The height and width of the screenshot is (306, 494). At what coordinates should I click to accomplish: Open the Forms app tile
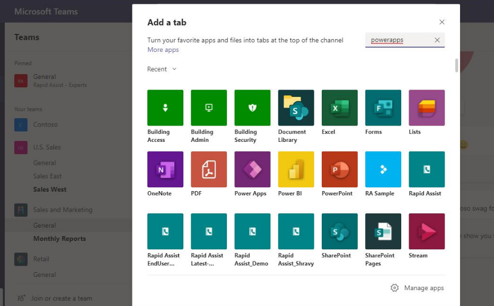(383, 107)
